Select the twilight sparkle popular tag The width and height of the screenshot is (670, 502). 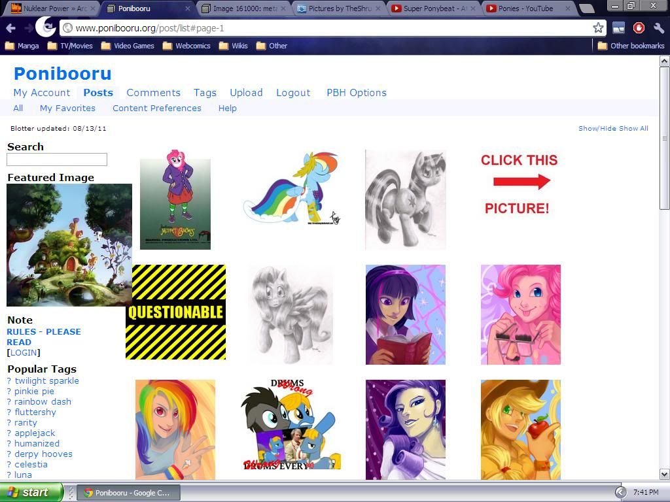coord(46,380)
